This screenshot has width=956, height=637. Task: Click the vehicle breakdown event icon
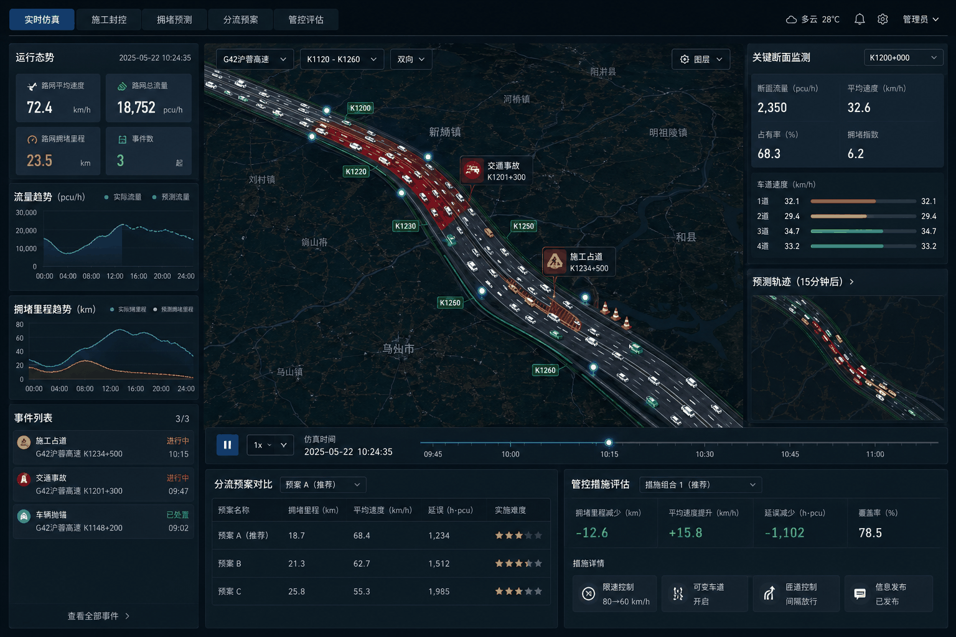[24, 516]
